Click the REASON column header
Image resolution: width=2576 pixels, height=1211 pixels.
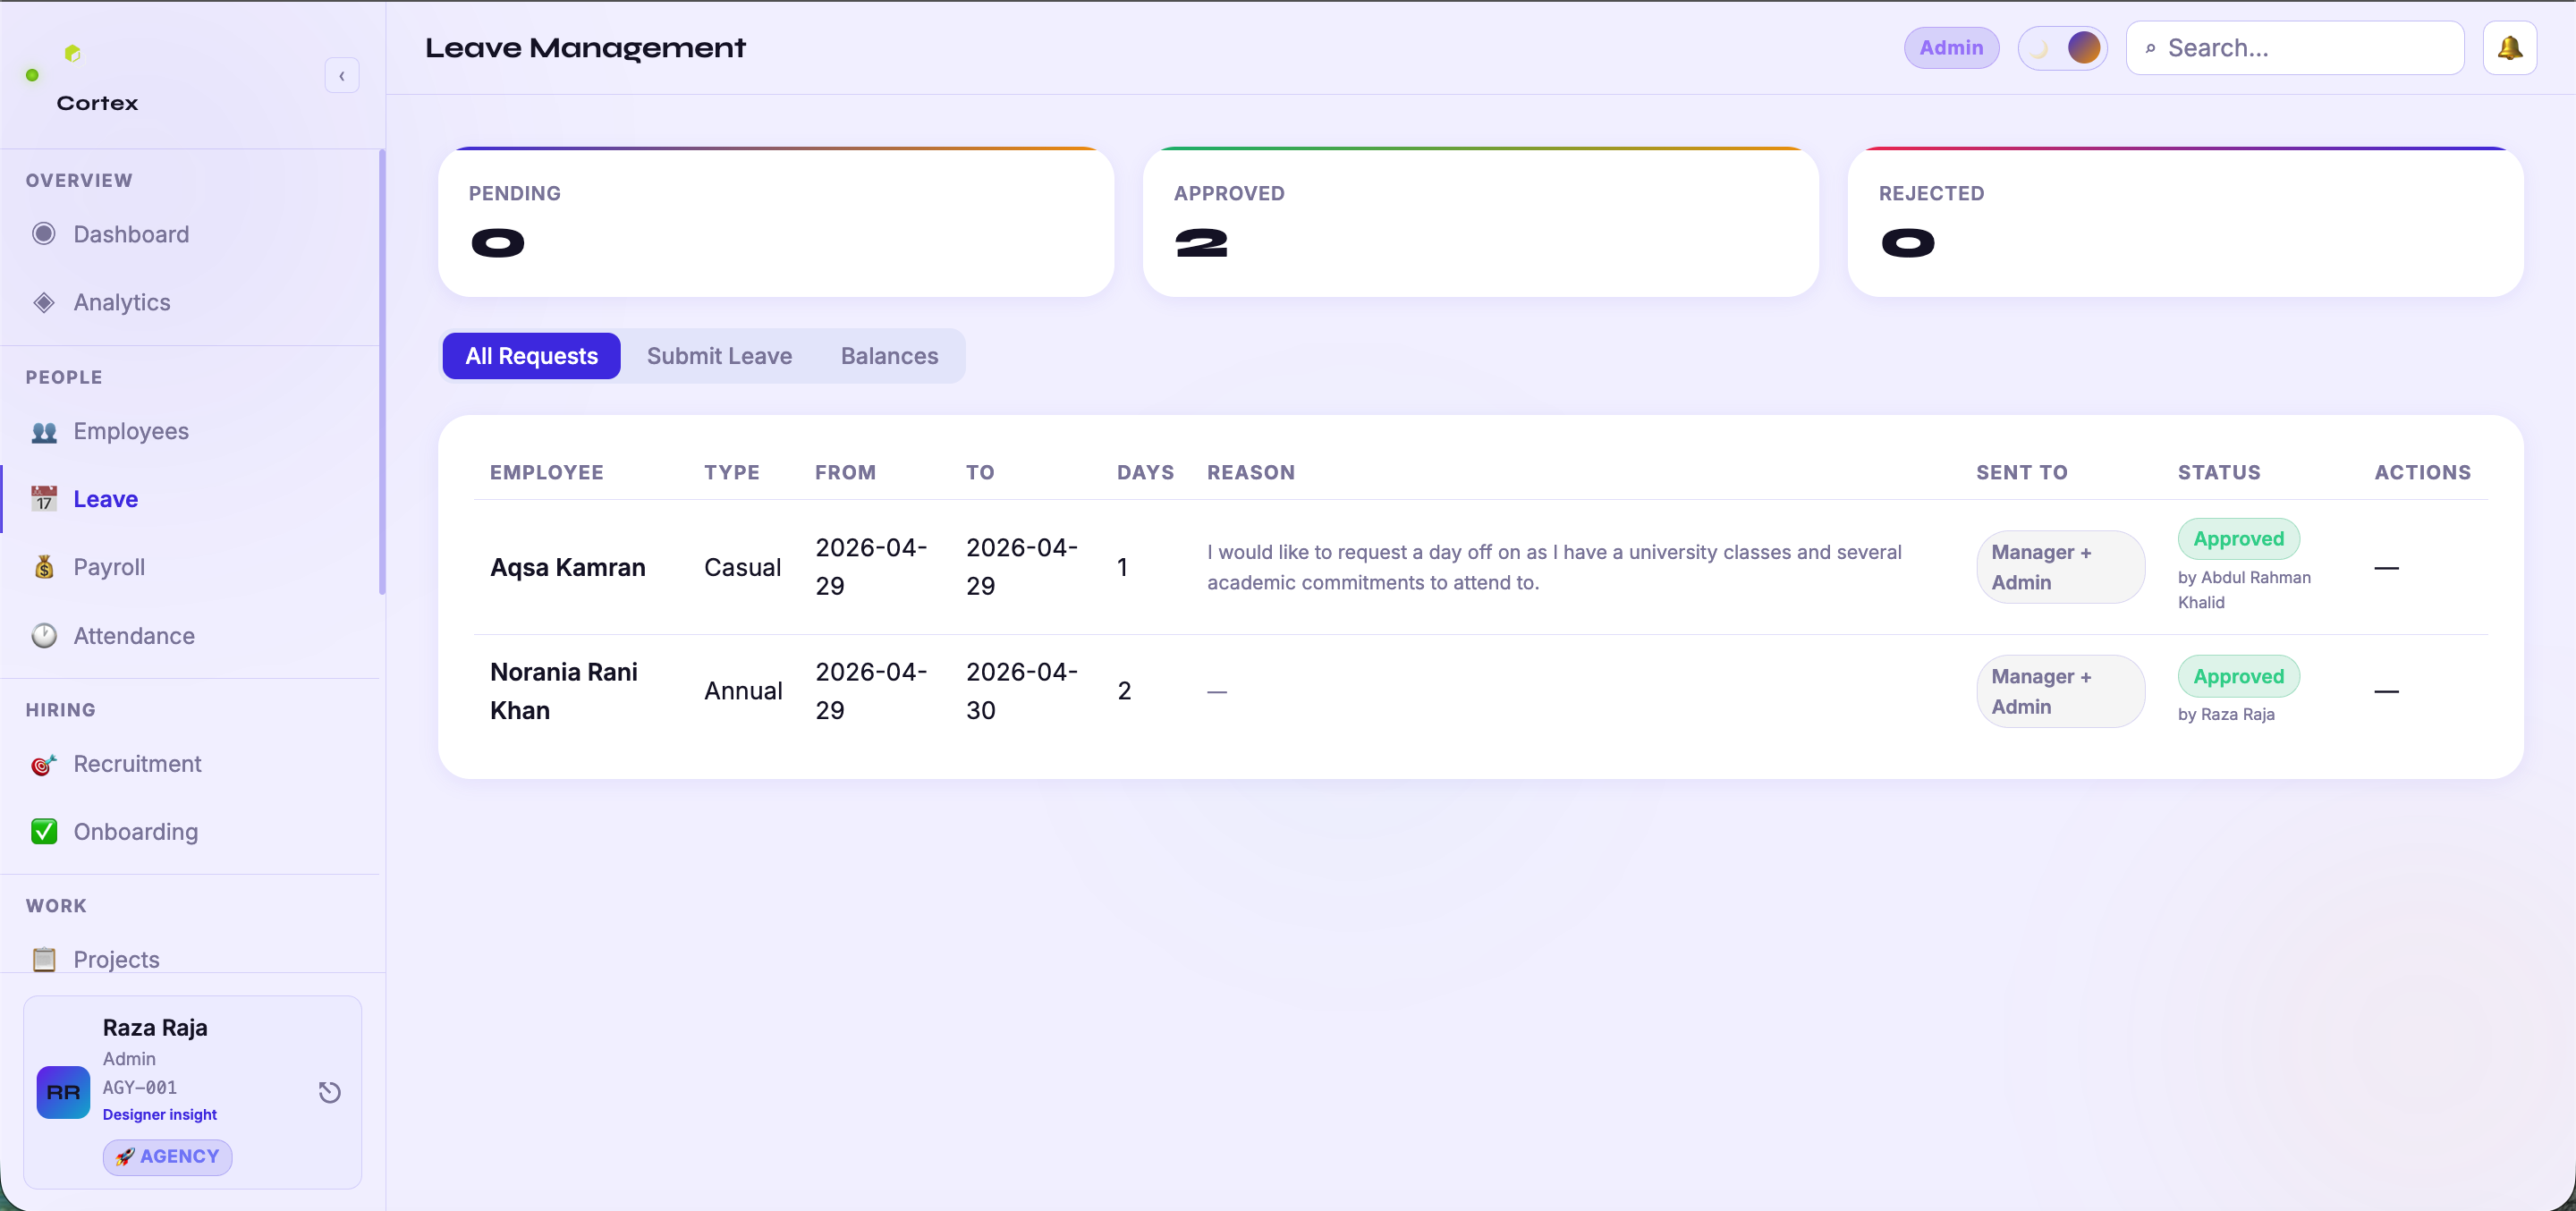click(x=1250, y=472)
